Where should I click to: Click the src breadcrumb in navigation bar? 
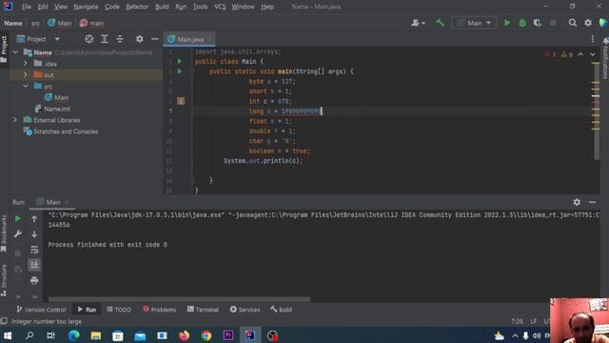(x=35, y=23)
